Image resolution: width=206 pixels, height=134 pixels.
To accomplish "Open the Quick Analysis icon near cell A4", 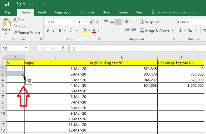I will (29, 81).
